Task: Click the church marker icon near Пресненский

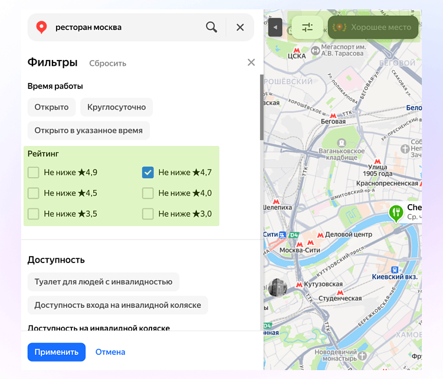Action: click(x=405, y=148)
